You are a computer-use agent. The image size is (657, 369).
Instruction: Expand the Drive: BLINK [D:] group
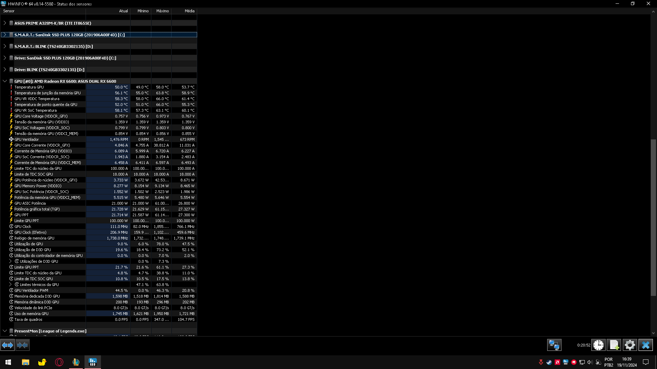(x=5, y=70)
